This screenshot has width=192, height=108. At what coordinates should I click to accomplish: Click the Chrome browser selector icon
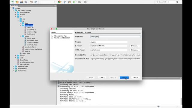coord(59,2)
